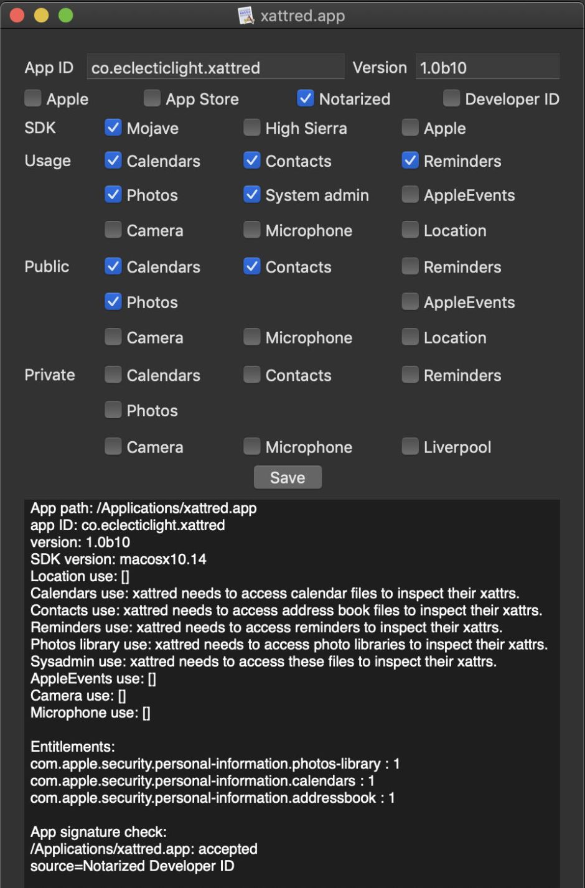Enable Private Microphone checkbox
This screenshot has width=585, height=888.
[251, 447]
